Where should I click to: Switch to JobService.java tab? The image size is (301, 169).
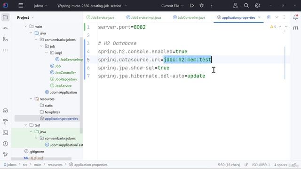coord(100,17)
